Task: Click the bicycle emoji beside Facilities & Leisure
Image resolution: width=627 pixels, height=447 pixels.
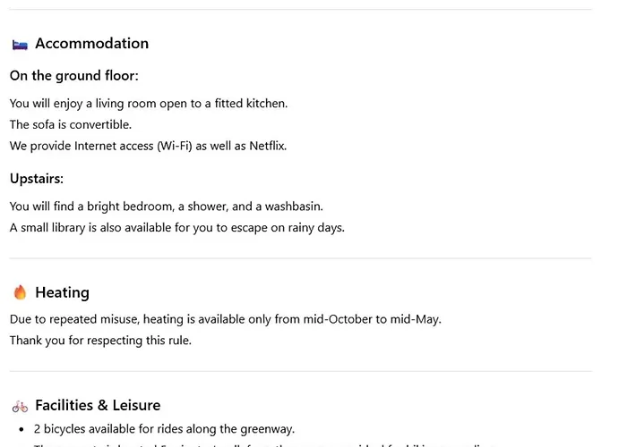Action: point(20,406)
